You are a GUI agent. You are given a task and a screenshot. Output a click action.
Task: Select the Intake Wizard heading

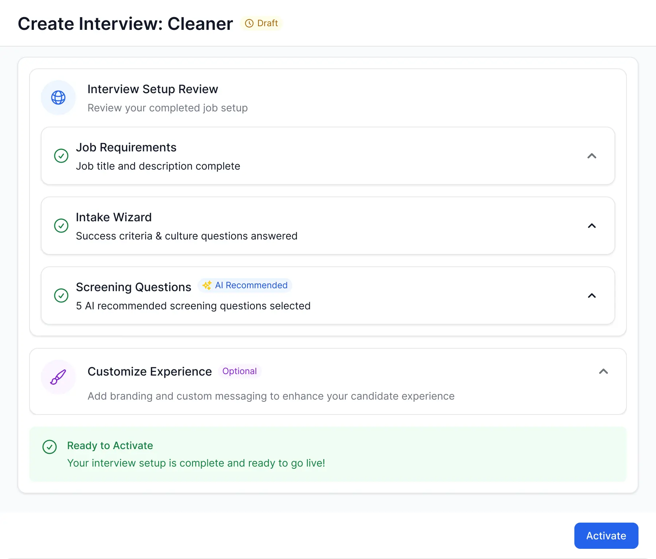click(x=114, y=217)
